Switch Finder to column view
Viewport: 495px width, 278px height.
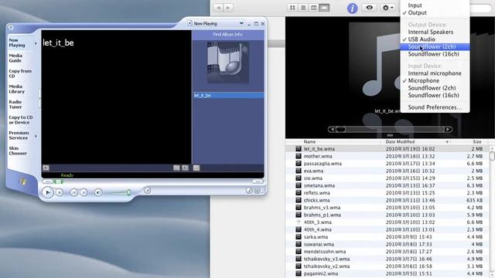pos(313,7)
